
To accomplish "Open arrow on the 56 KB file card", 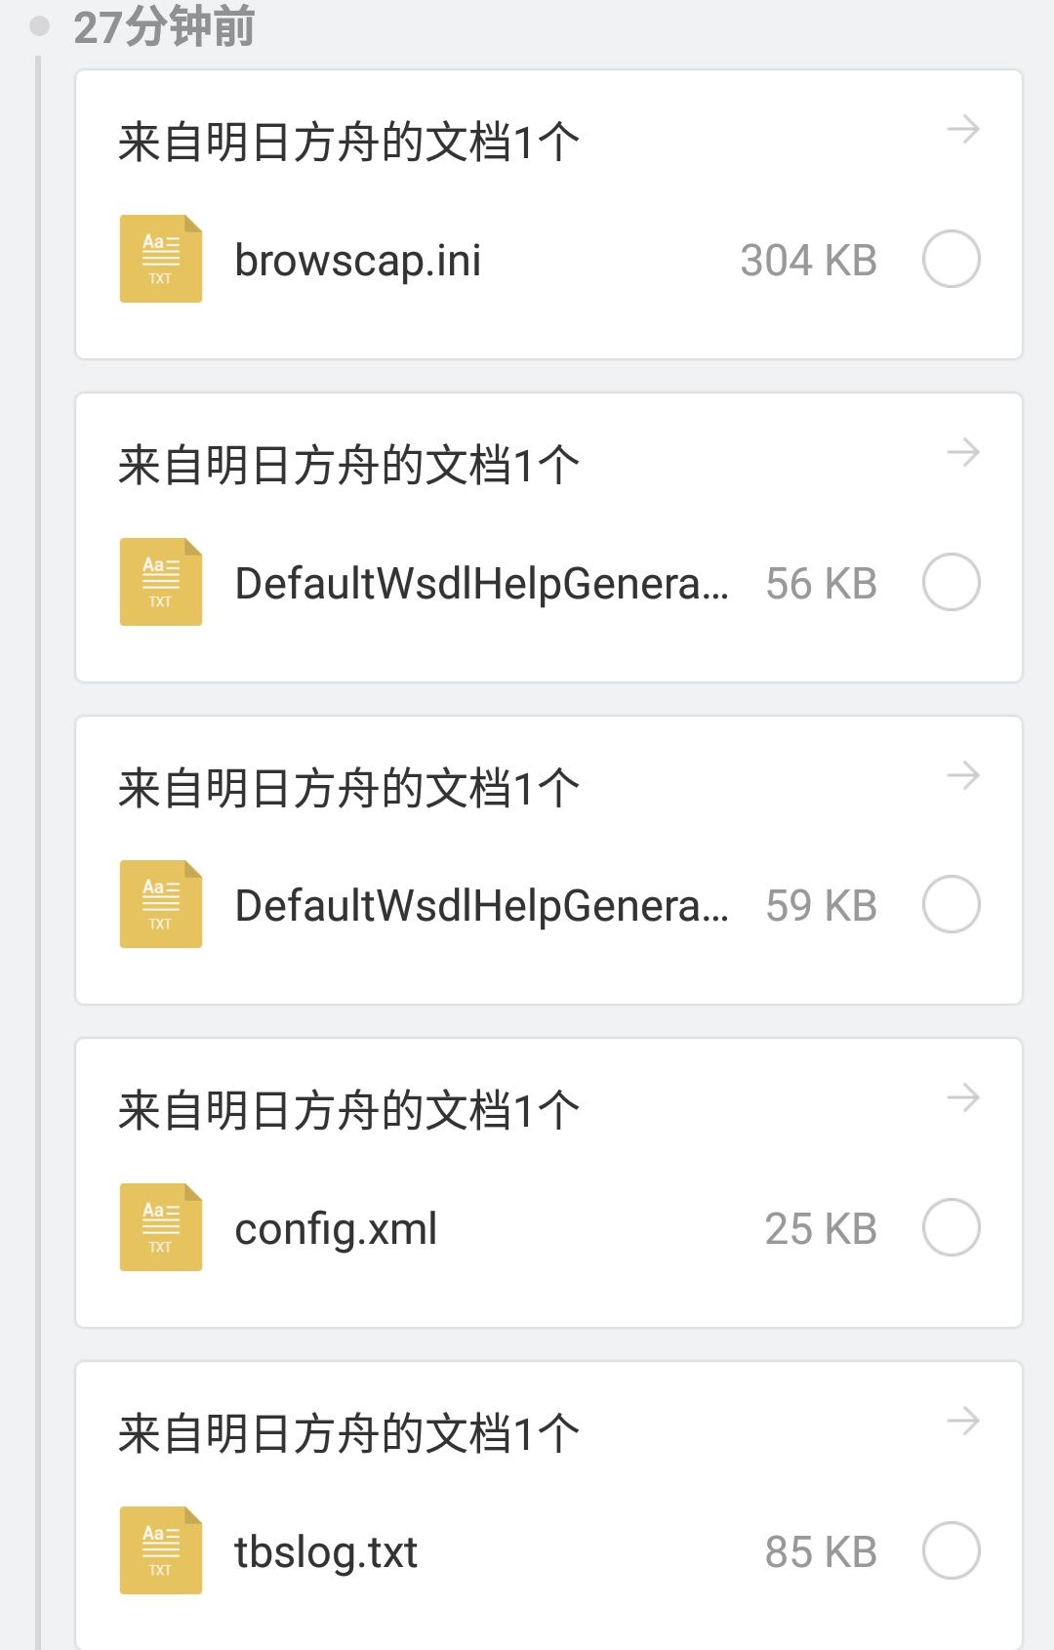I will click(963, 452).
